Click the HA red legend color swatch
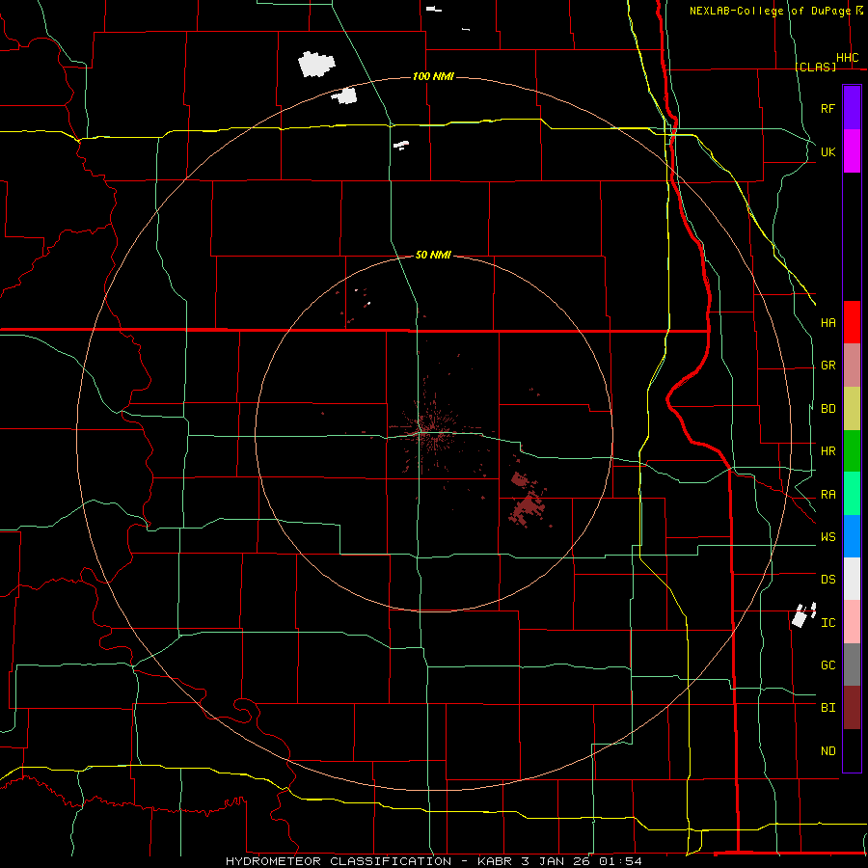 click(852, 322)
